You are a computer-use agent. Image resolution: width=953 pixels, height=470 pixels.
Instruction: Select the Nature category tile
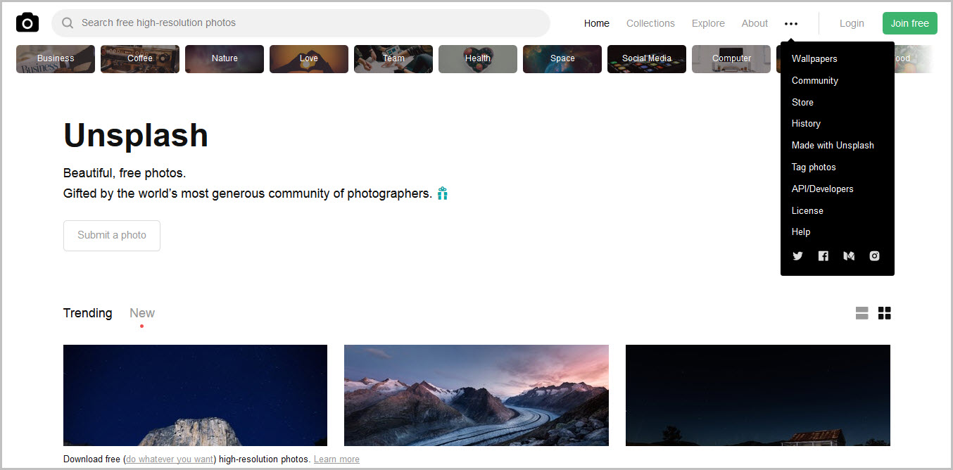pos(225,59)
